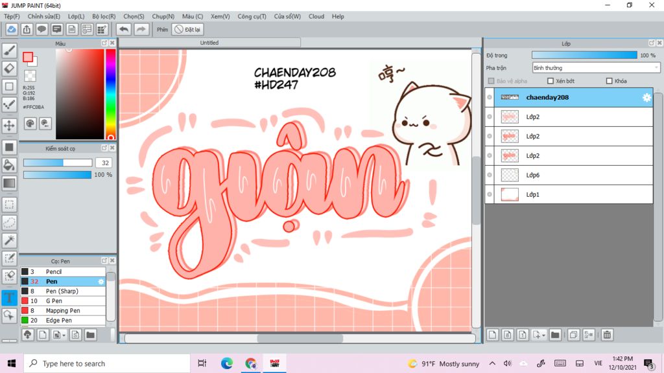
Task: Select the Operation (object) tool
Action: pyautogui.click(x=9, y=315)
